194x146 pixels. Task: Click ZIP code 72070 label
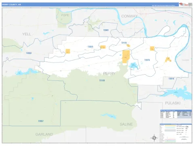147,60
